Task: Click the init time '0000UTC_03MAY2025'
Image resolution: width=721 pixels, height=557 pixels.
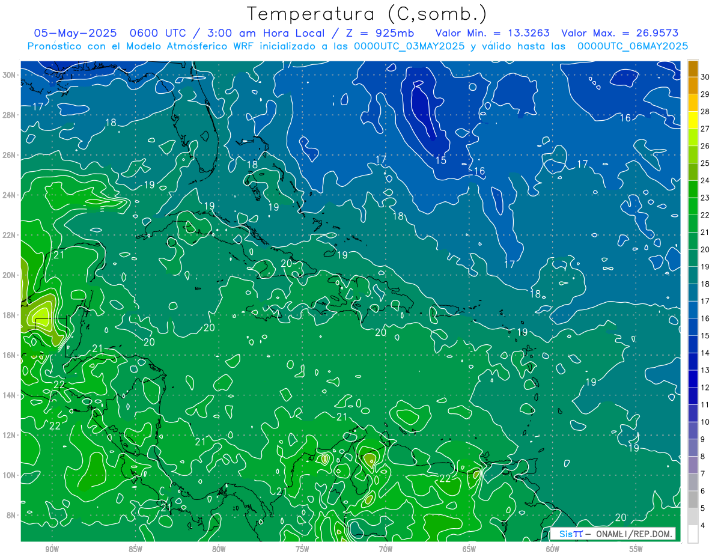Action: coord(410,46)
